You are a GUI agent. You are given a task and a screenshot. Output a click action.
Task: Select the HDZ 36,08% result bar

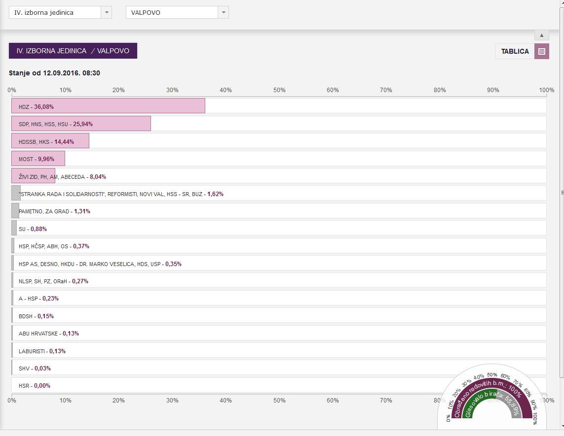point(108,106)
